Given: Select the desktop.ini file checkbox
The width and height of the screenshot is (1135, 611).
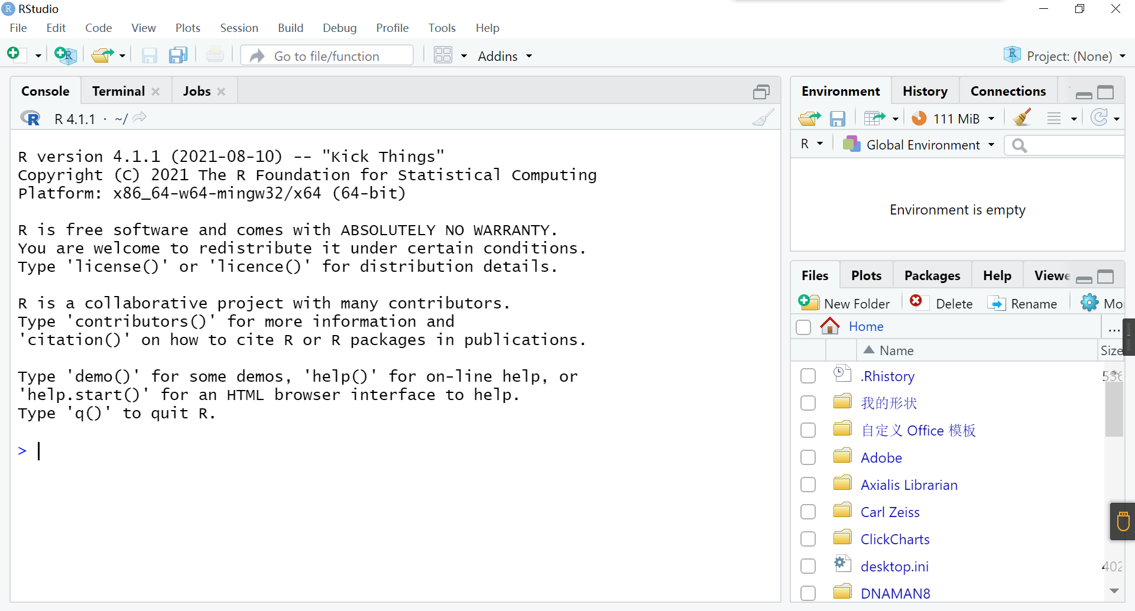Looking at the screenshot, I should pos(808,566).
